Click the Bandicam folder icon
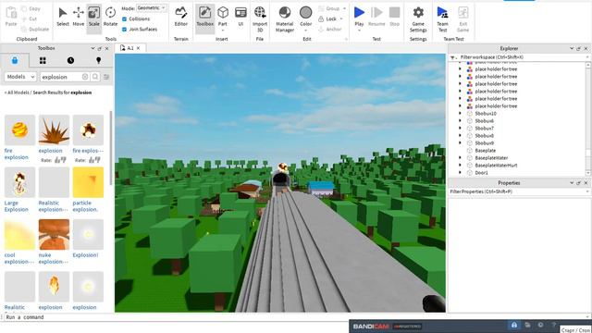The width and height of the screenshot is (592, 333). click(527, 325)
